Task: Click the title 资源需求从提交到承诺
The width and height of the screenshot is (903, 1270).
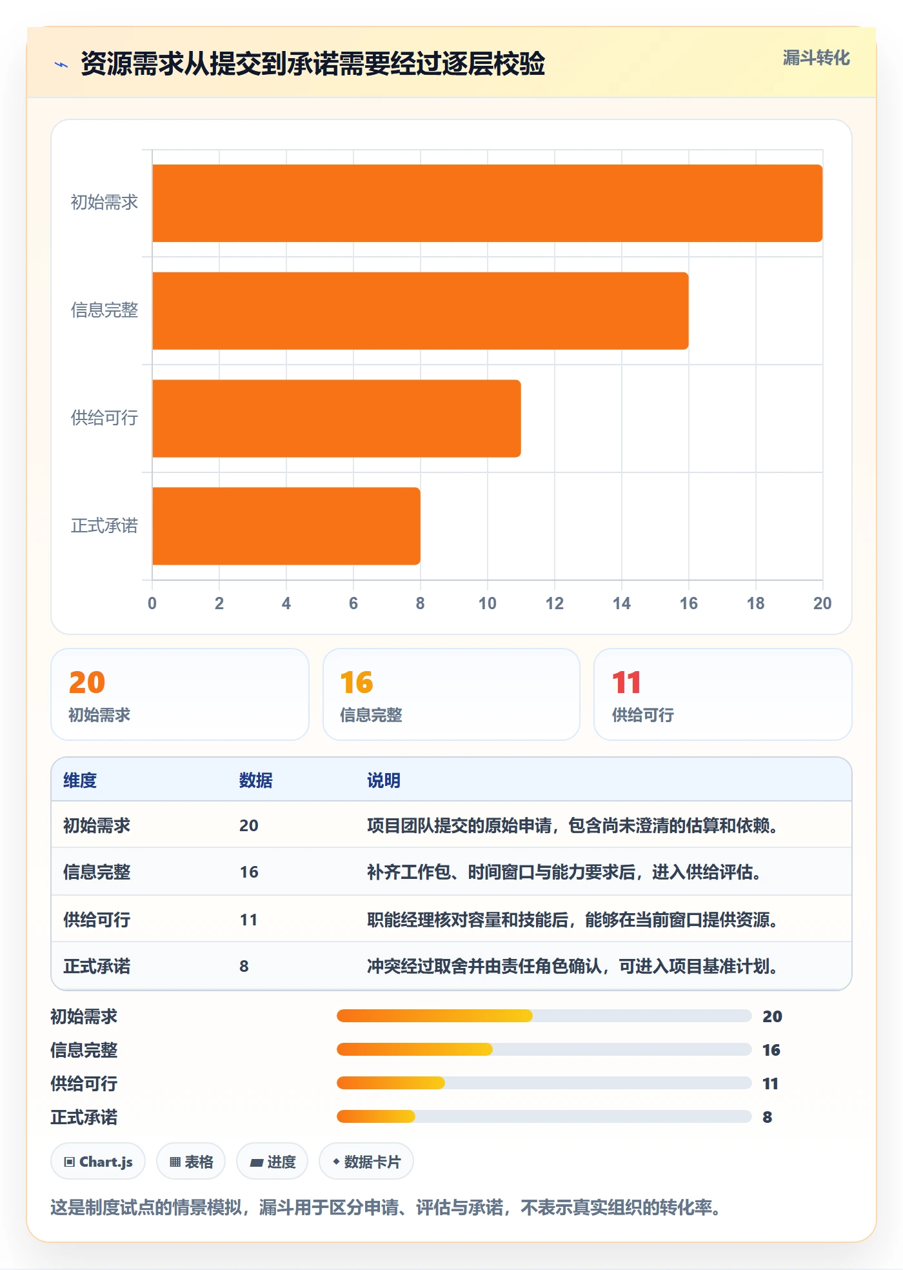Action: (313, 64)
